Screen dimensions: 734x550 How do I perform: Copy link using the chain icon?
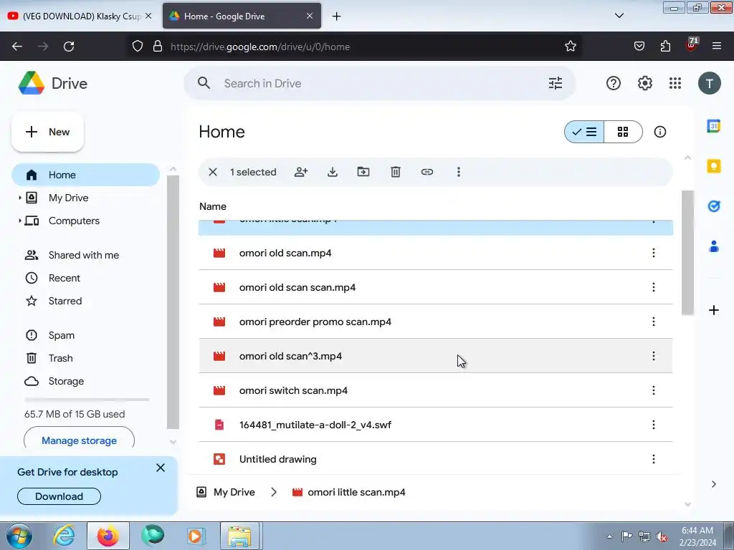pyautogui.click(x=427, y=172)
